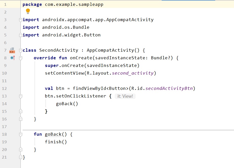Viewport: 234px width, 168px height.
Task: Click the class closing fold marker line 21
Action: click(21, 157)
